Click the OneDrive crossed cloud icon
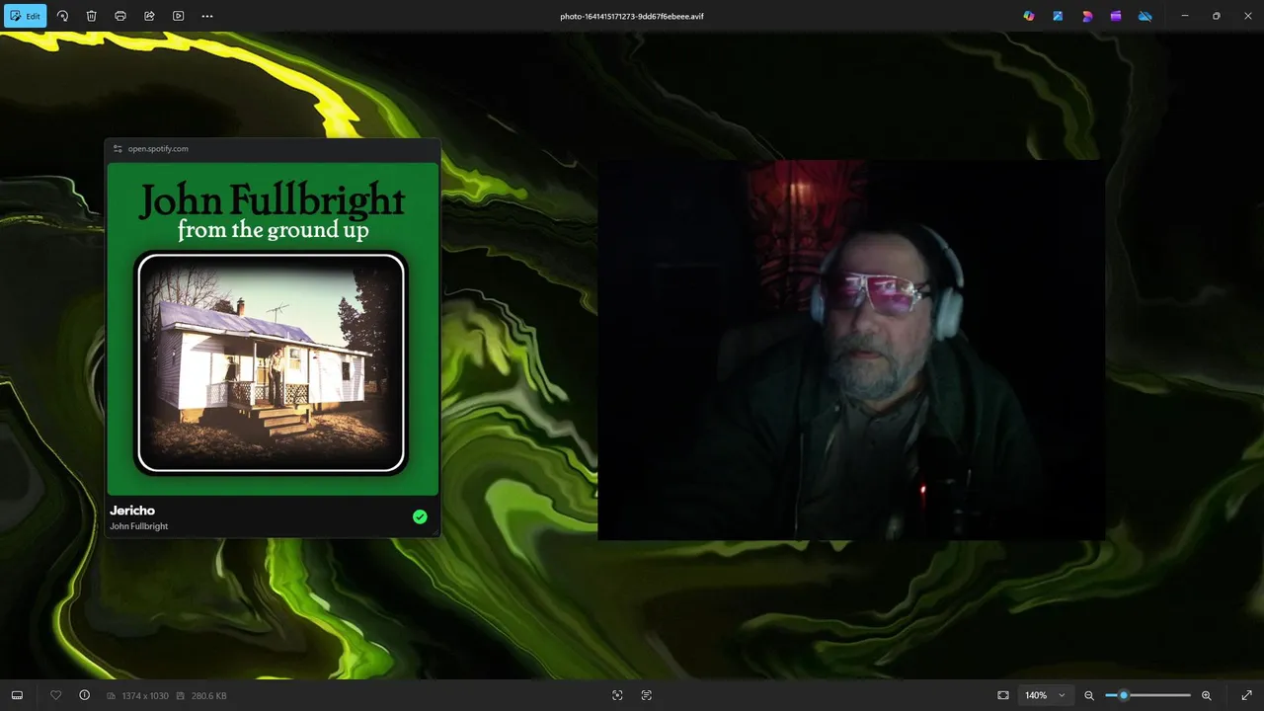Image resolution: width=1264 pixels, height=711 pixels. (1145, 16)
